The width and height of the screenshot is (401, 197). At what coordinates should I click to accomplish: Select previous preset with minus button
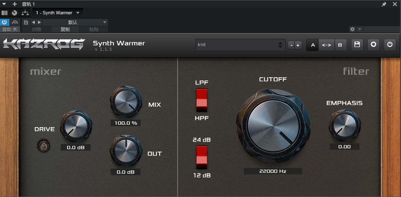click(291, 45)
